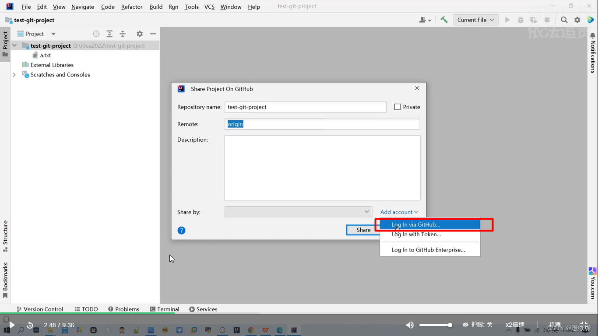This screenshot has width=598, height=336.
Task: Mute the video with the speaker icon
Action: click(x=410, y=325)
